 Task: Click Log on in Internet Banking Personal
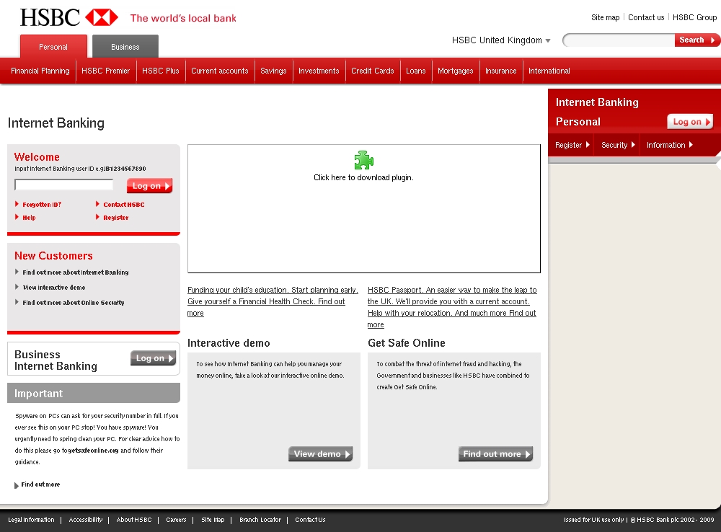689,122
